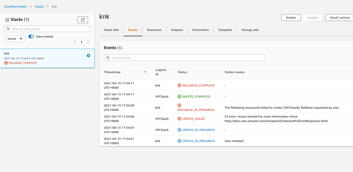Click error icon in ROLLBACK_COMPLETE event row

coord(179,85)
